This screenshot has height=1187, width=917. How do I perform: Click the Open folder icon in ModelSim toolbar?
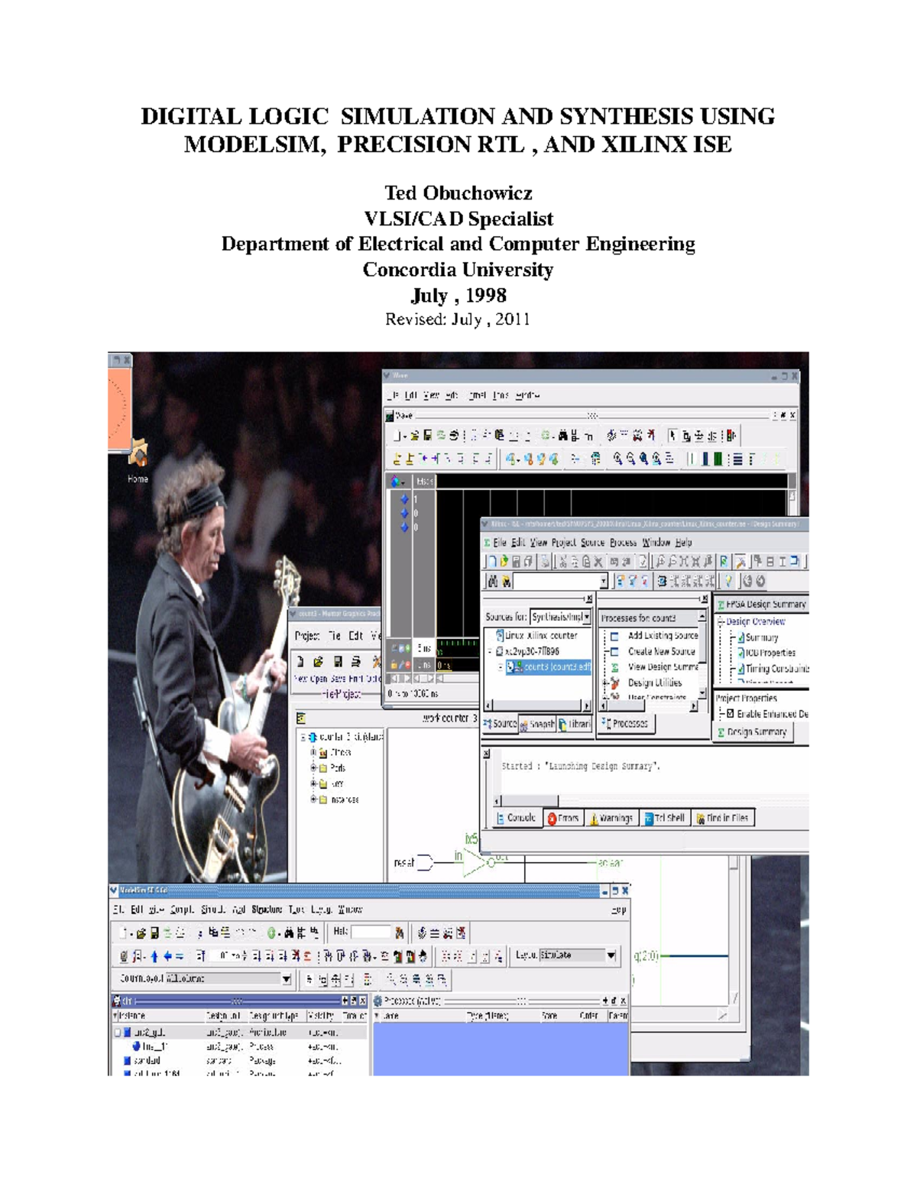click(x=141, y=933)
